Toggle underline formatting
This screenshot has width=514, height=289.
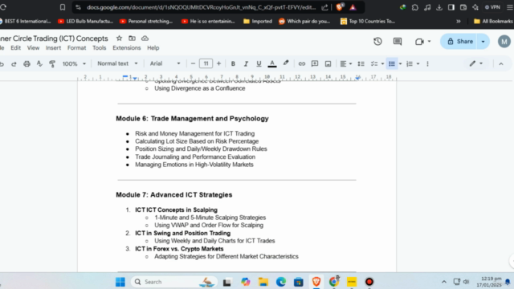(x=259, y=63)
